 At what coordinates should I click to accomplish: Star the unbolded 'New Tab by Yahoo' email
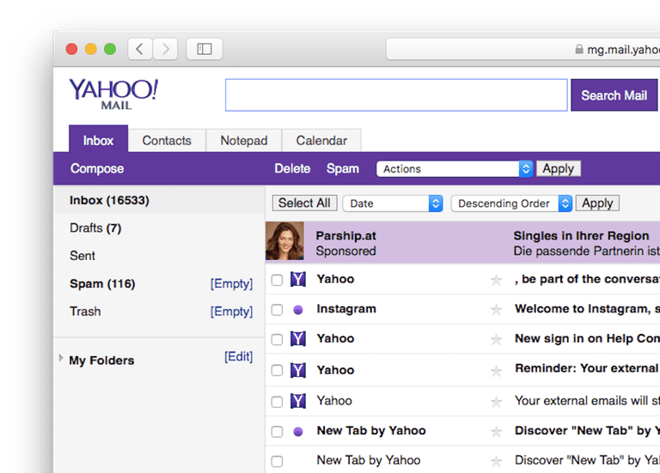coord(496,461)
